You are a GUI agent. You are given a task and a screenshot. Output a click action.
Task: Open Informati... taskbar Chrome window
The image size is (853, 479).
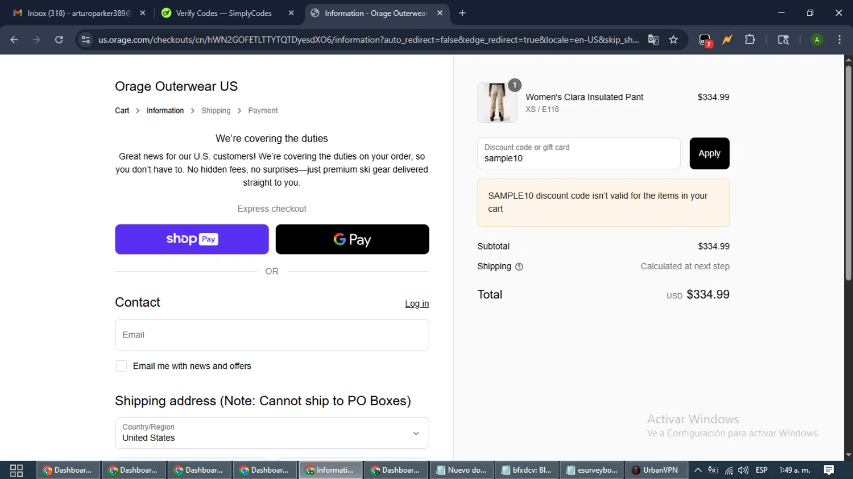330,470
